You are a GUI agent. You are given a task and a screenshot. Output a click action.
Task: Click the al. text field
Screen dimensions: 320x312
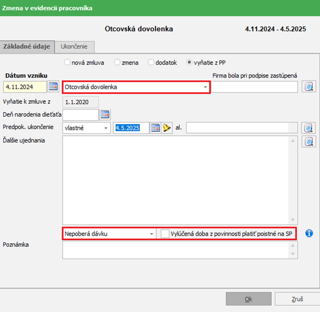click(242, 128)
